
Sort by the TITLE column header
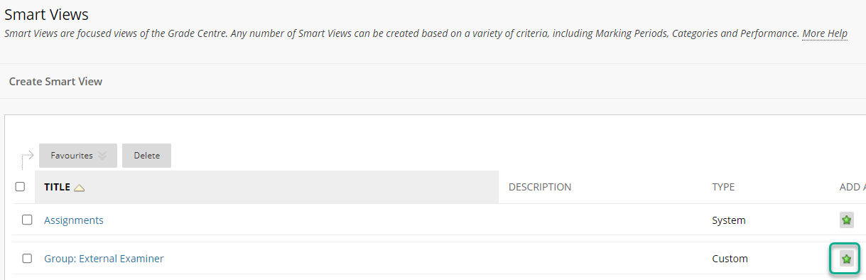click(57, 187)
